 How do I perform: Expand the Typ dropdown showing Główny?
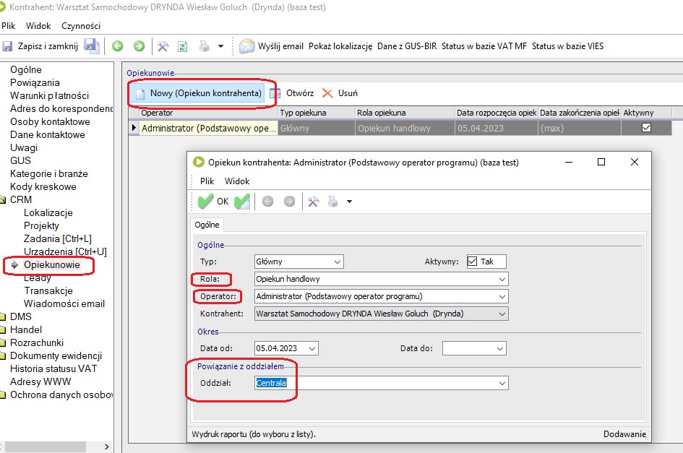click(337, 262)
